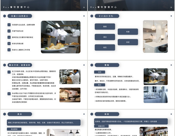Click the line 1.认真落实前面3S工作

click(x=103, y=133)
